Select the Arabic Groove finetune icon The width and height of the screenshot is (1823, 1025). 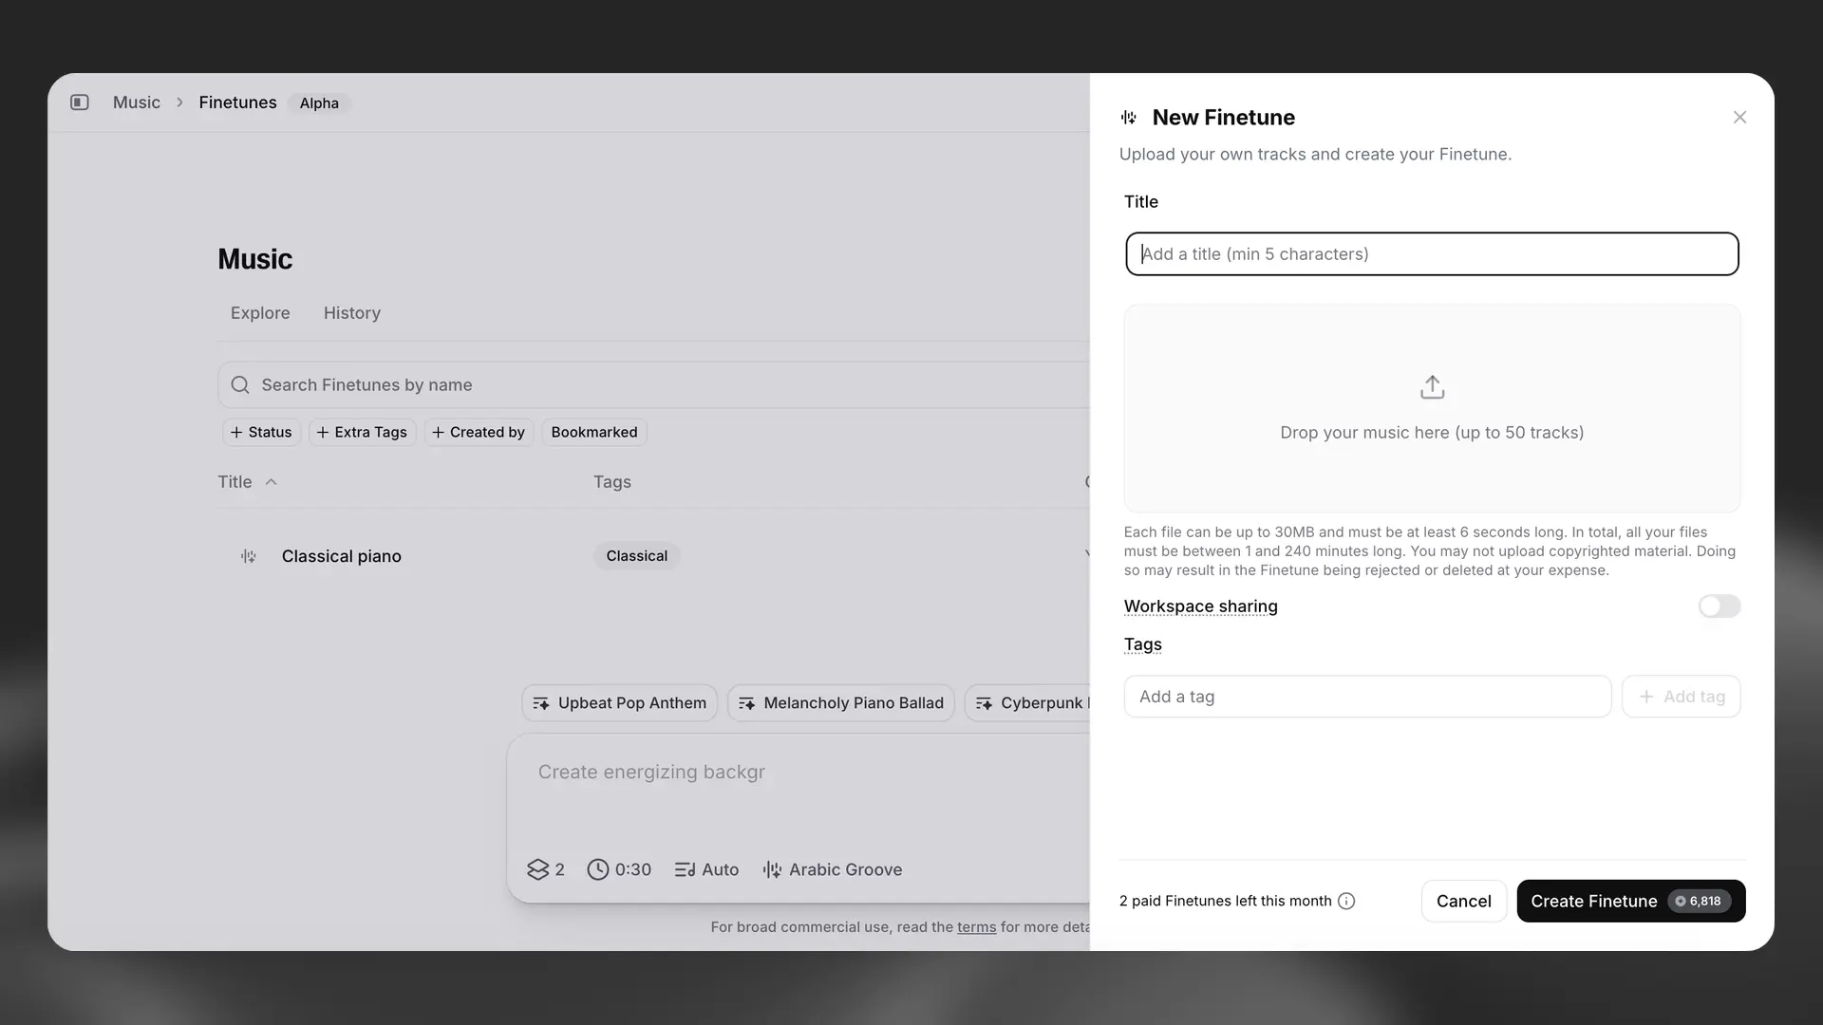772,869
